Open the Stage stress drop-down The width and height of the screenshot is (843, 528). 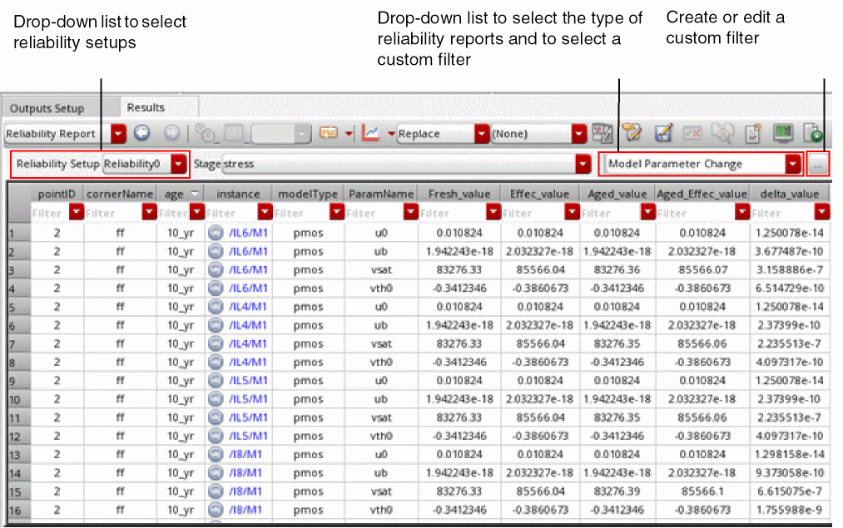583,165
